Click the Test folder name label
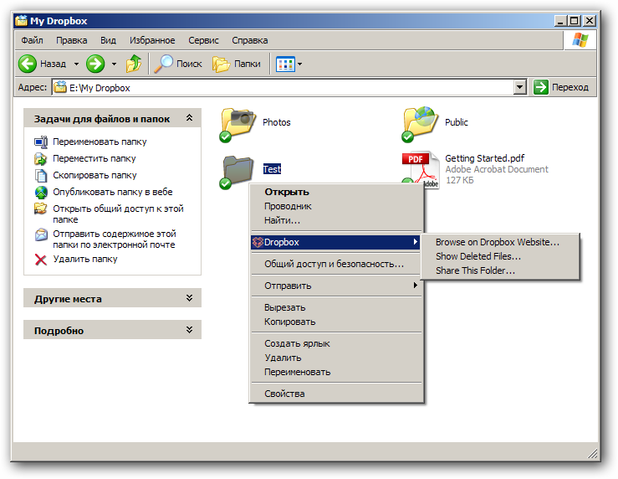Viewport: 618px width, 479px height. pyautogui.click(x=272, y=169)
